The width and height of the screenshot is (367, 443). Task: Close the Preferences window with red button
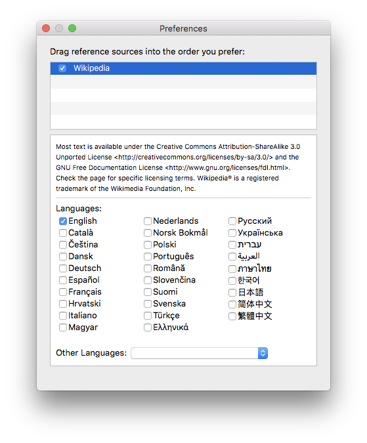coord(46,28)
